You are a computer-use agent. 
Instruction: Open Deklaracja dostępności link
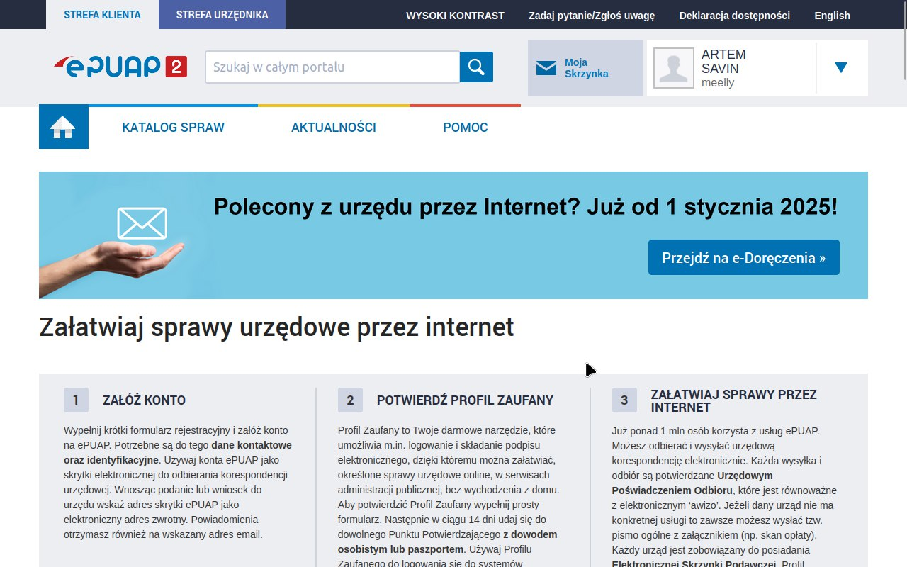point(734,16)
